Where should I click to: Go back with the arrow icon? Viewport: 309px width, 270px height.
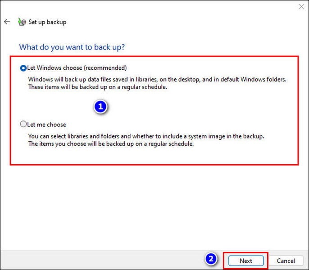coord(7,22)
